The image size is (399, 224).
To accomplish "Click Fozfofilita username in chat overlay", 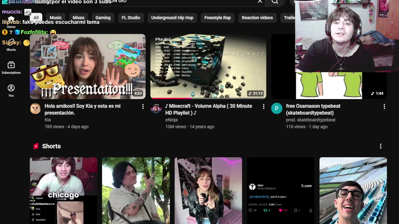I will coord(34,32).
